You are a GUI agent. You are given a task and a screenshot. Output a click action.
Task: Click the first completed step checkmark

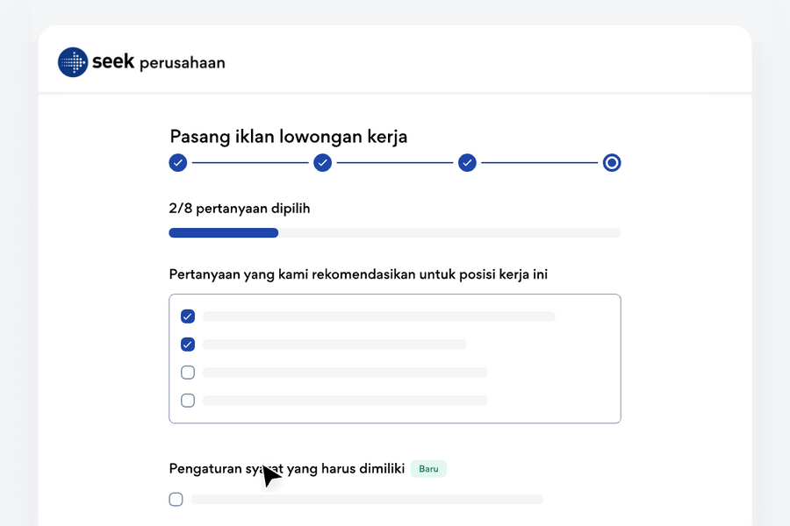click(x=178, y=162)
